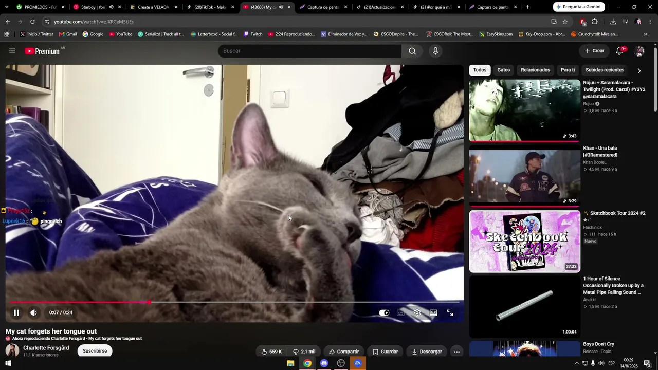Show hidden bookmarks with the overflow chevron

(646, 34)
